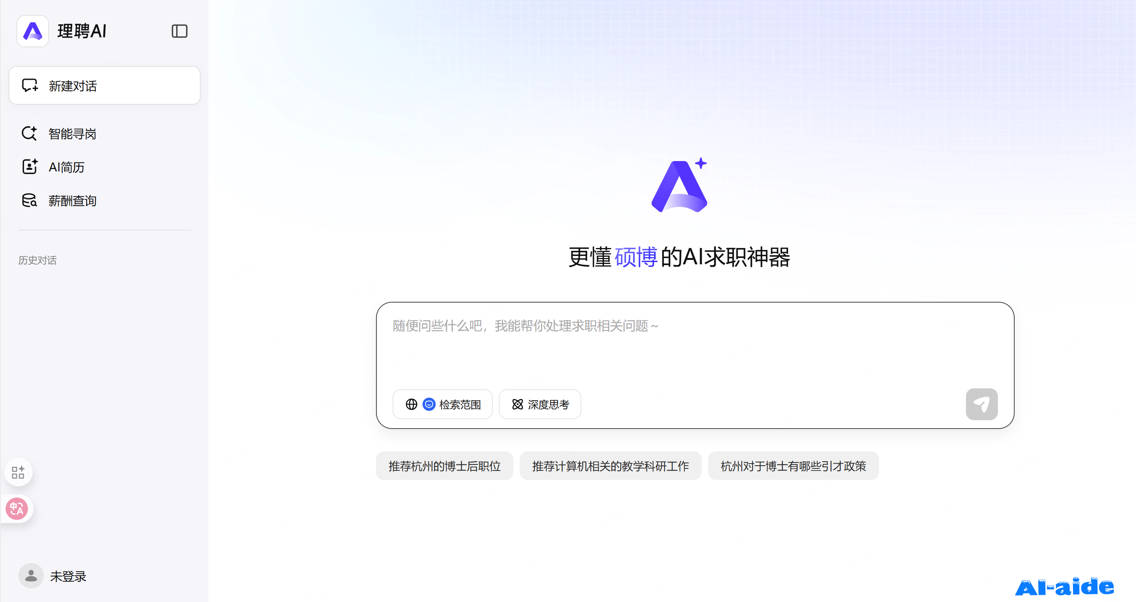Open login via the 未登录 link
This screenshot has width=1136, height=602.
click(68, 576)
